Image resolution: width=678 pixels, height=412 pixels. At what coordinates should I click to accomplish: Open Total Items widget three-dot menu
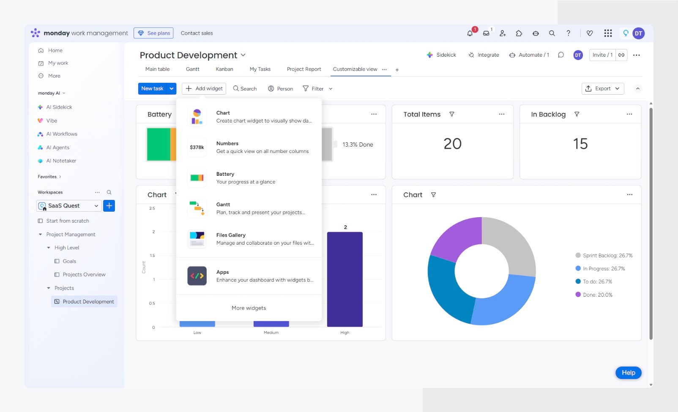pos(502,114)
